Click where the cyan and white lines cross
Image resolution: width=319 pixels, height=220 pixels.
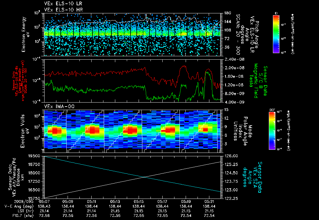coord(144,177)
